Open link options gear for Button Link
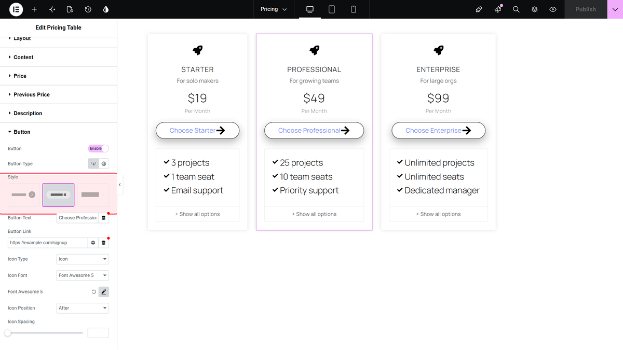This screenshot has width=623, height=350. point(93,243)
